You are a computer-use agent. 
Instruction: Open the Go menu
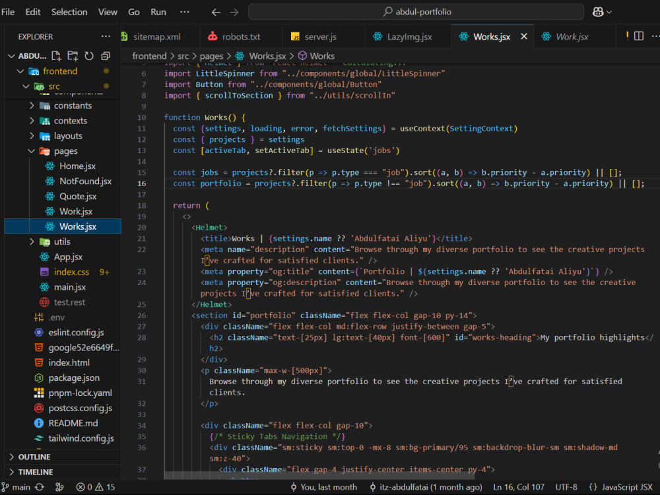134,12
